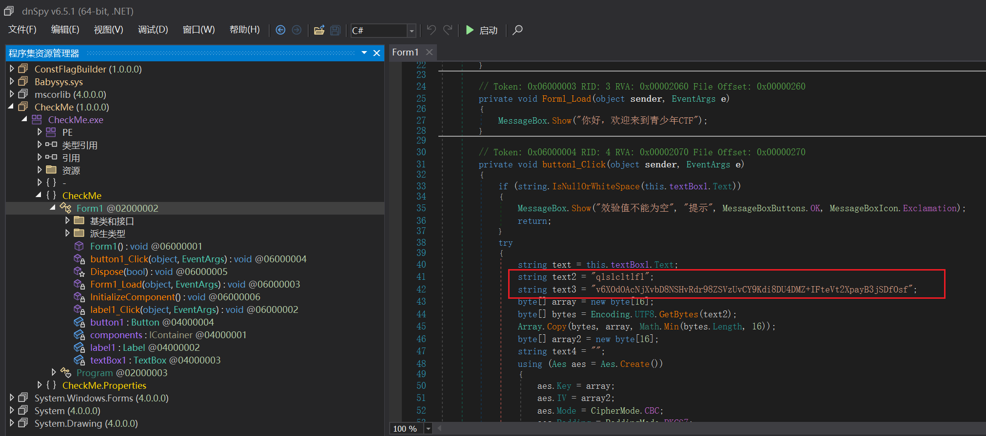The width and height of the screenshot is (986, 436).
Task: Open the 调试(D) menu
Action: coord(153,30)
